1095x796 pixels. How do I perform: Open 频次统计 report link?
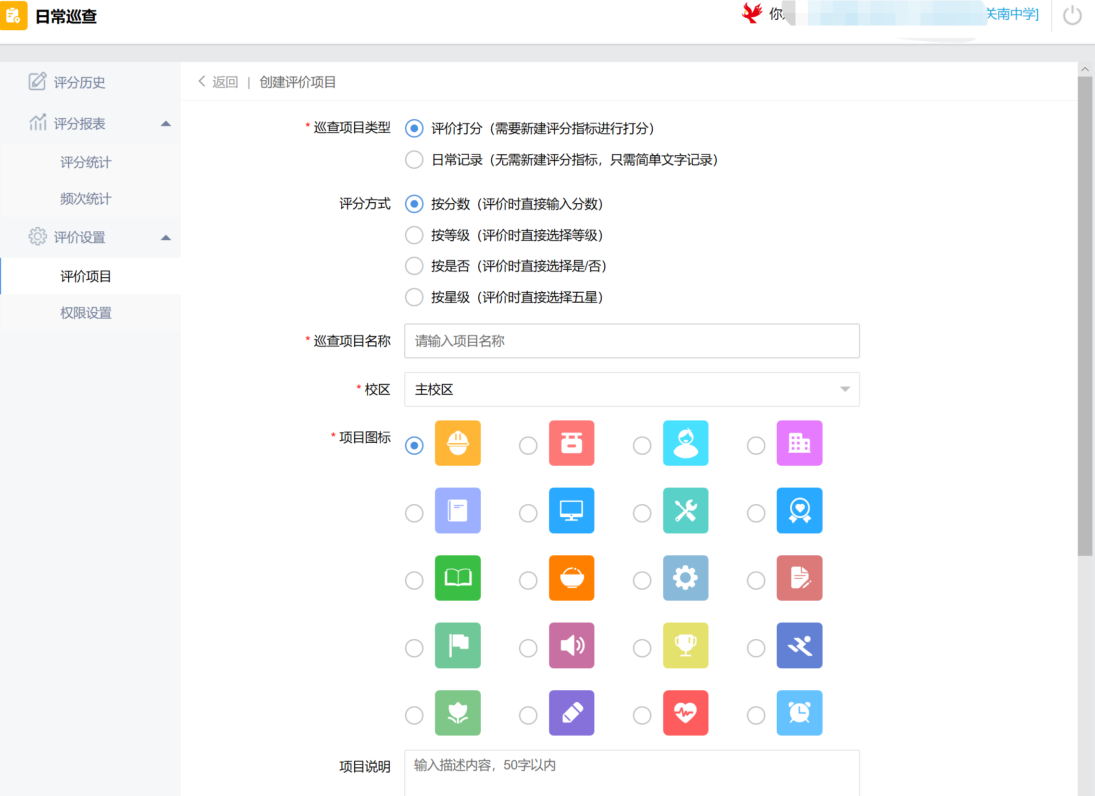[86, 198]
